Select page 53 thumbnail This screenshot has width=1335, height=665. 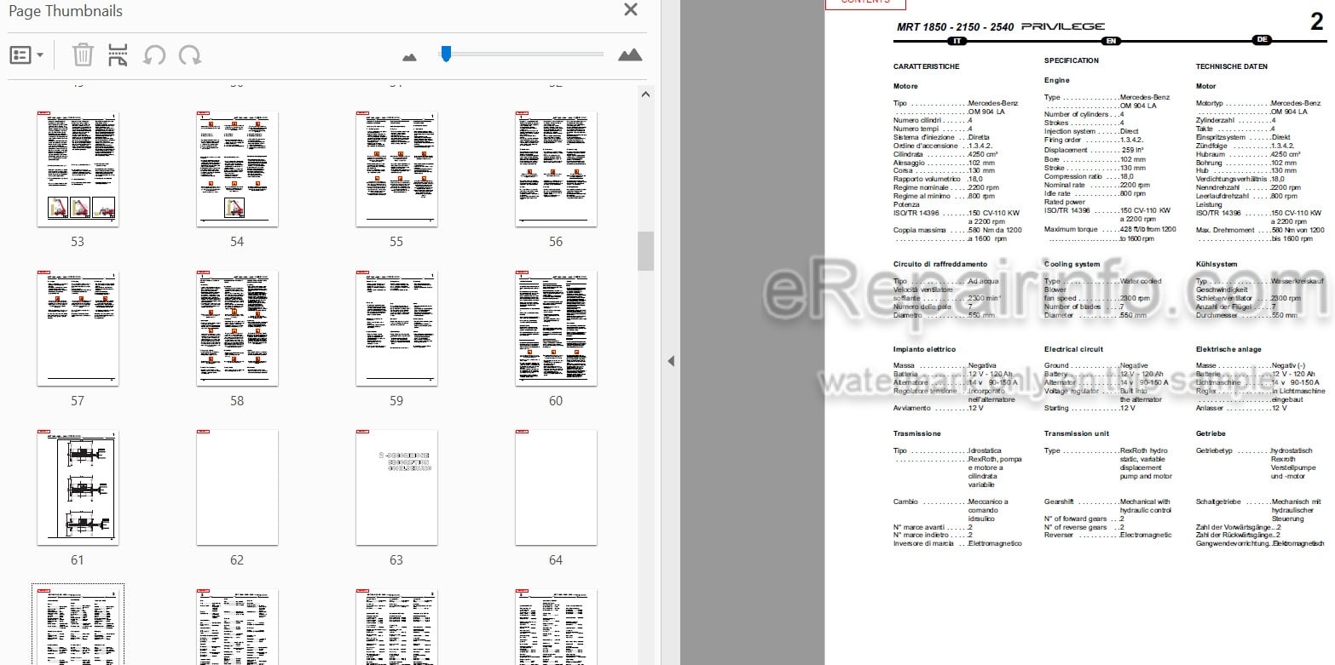[x=78, y=169]
